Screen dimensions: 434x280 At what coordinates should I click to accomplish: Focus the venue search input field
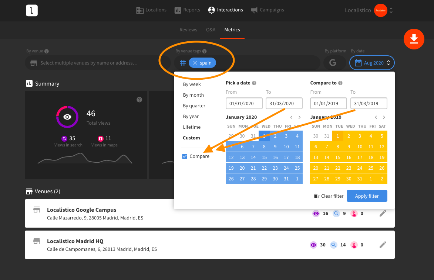pyautogui.click(x=97, y=63)
